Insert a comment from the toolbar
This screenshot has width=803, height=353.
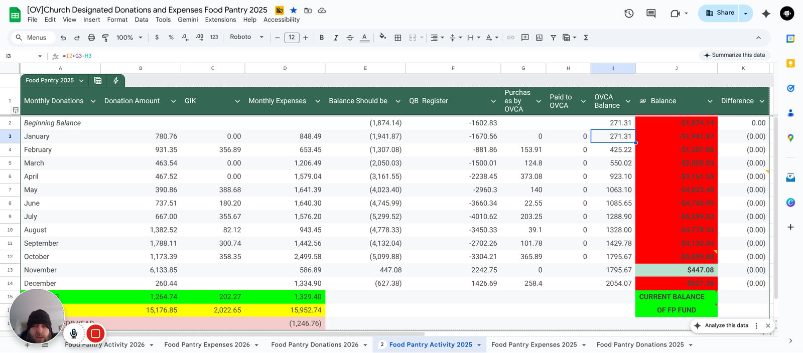[x=525, y=38]
